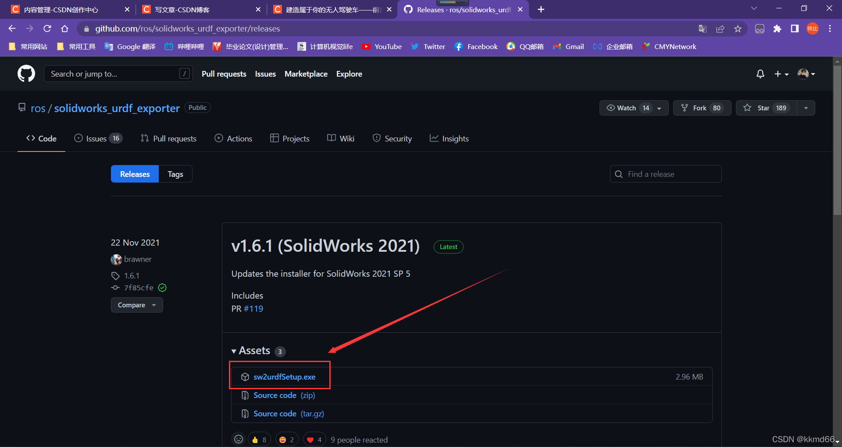Click the GitHub search field

coord(118,74)
